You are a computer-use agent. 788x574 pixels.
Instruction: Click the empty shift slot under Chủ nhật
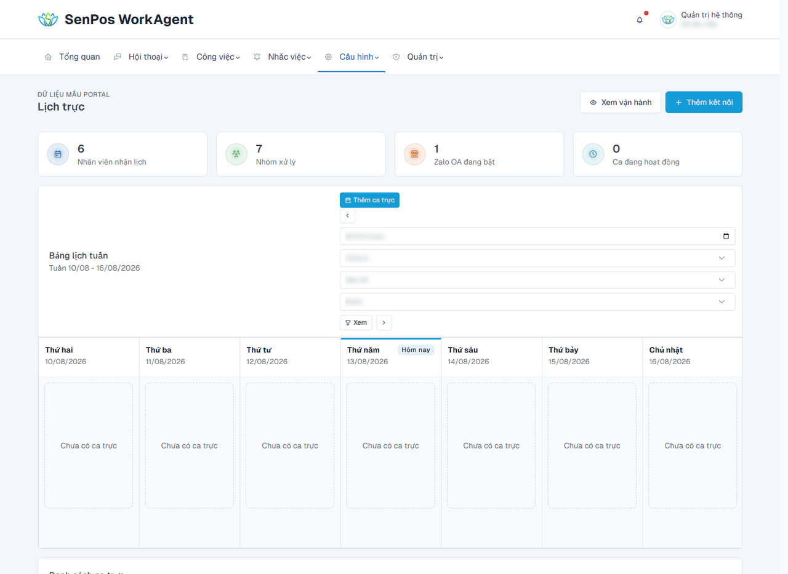click(x=693, y=445)
